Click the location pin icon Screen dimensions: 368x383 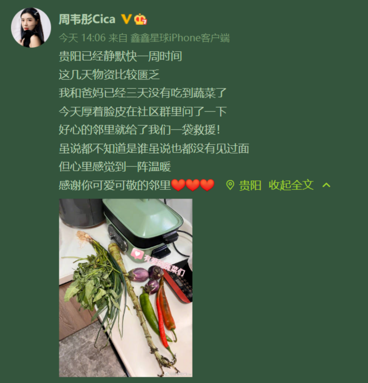click(x=230, y=185)
